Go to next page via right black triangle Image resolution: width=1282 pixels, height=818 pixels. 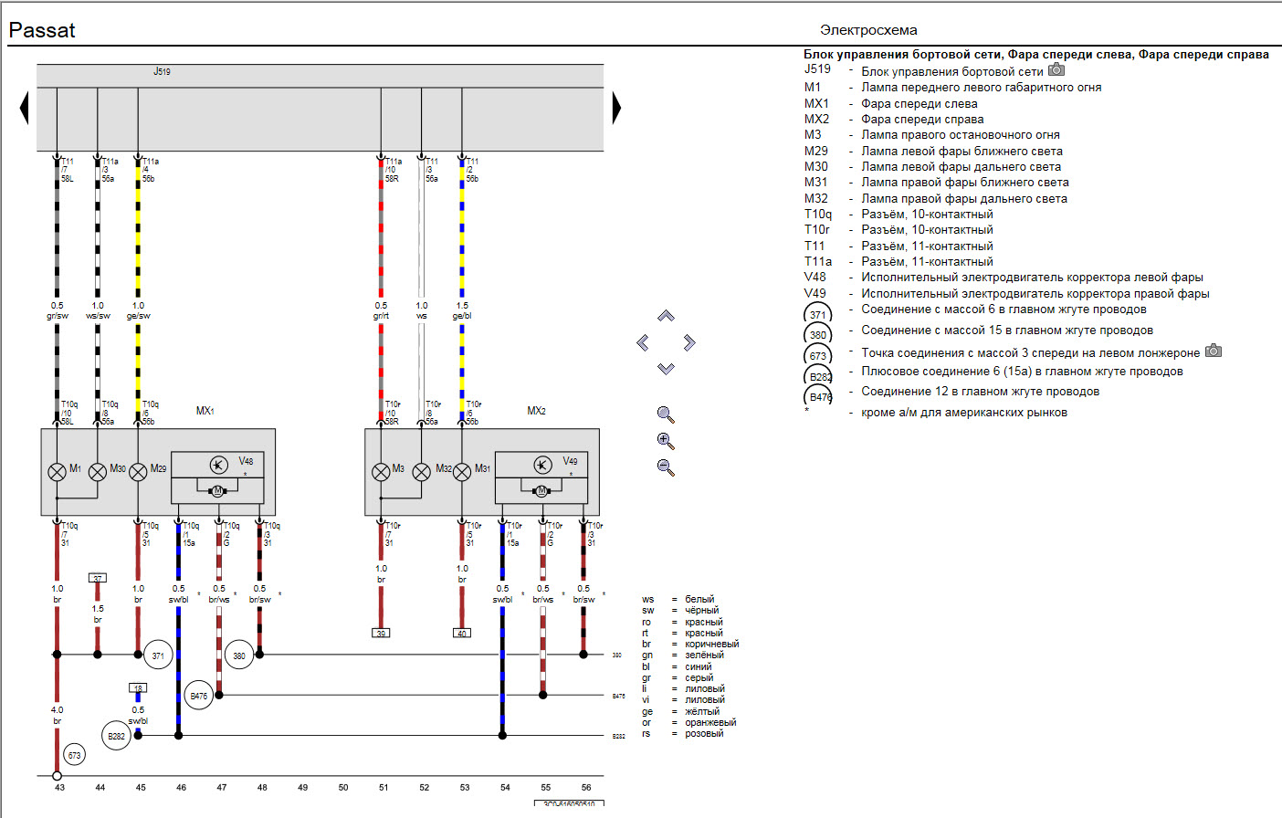click(x=616, y=109)
